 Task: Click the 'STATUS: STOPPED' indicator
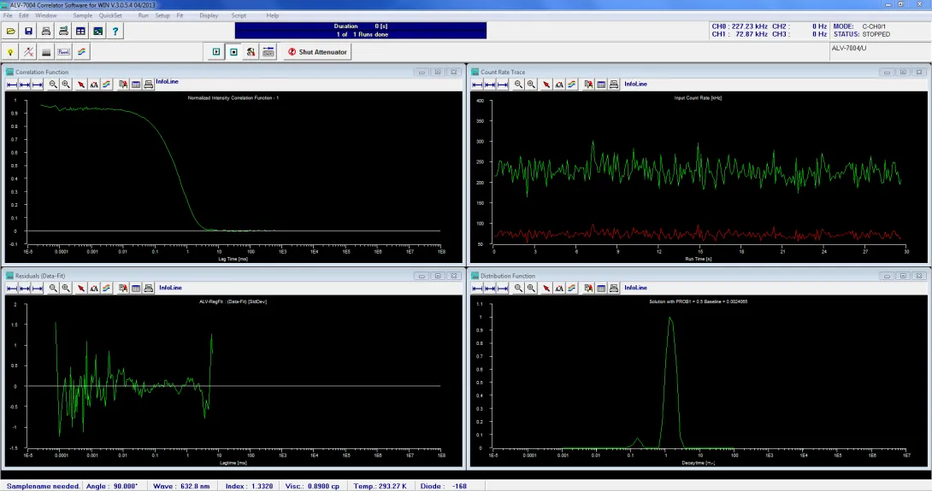(x=861, y=34)
